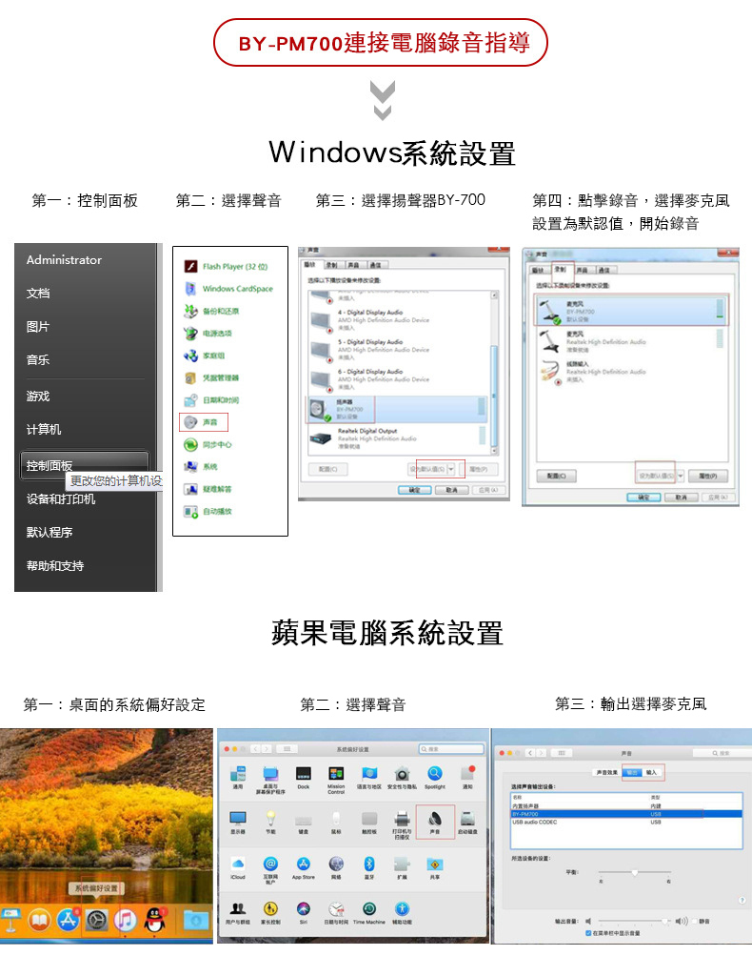This screenshot has width=752, height=976.
Task: Open App Store pane in System Preferences
Action: coord(304,867)
